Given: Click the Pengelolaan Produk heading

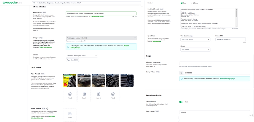Looking at the screenshot, I should pos(154,95).
